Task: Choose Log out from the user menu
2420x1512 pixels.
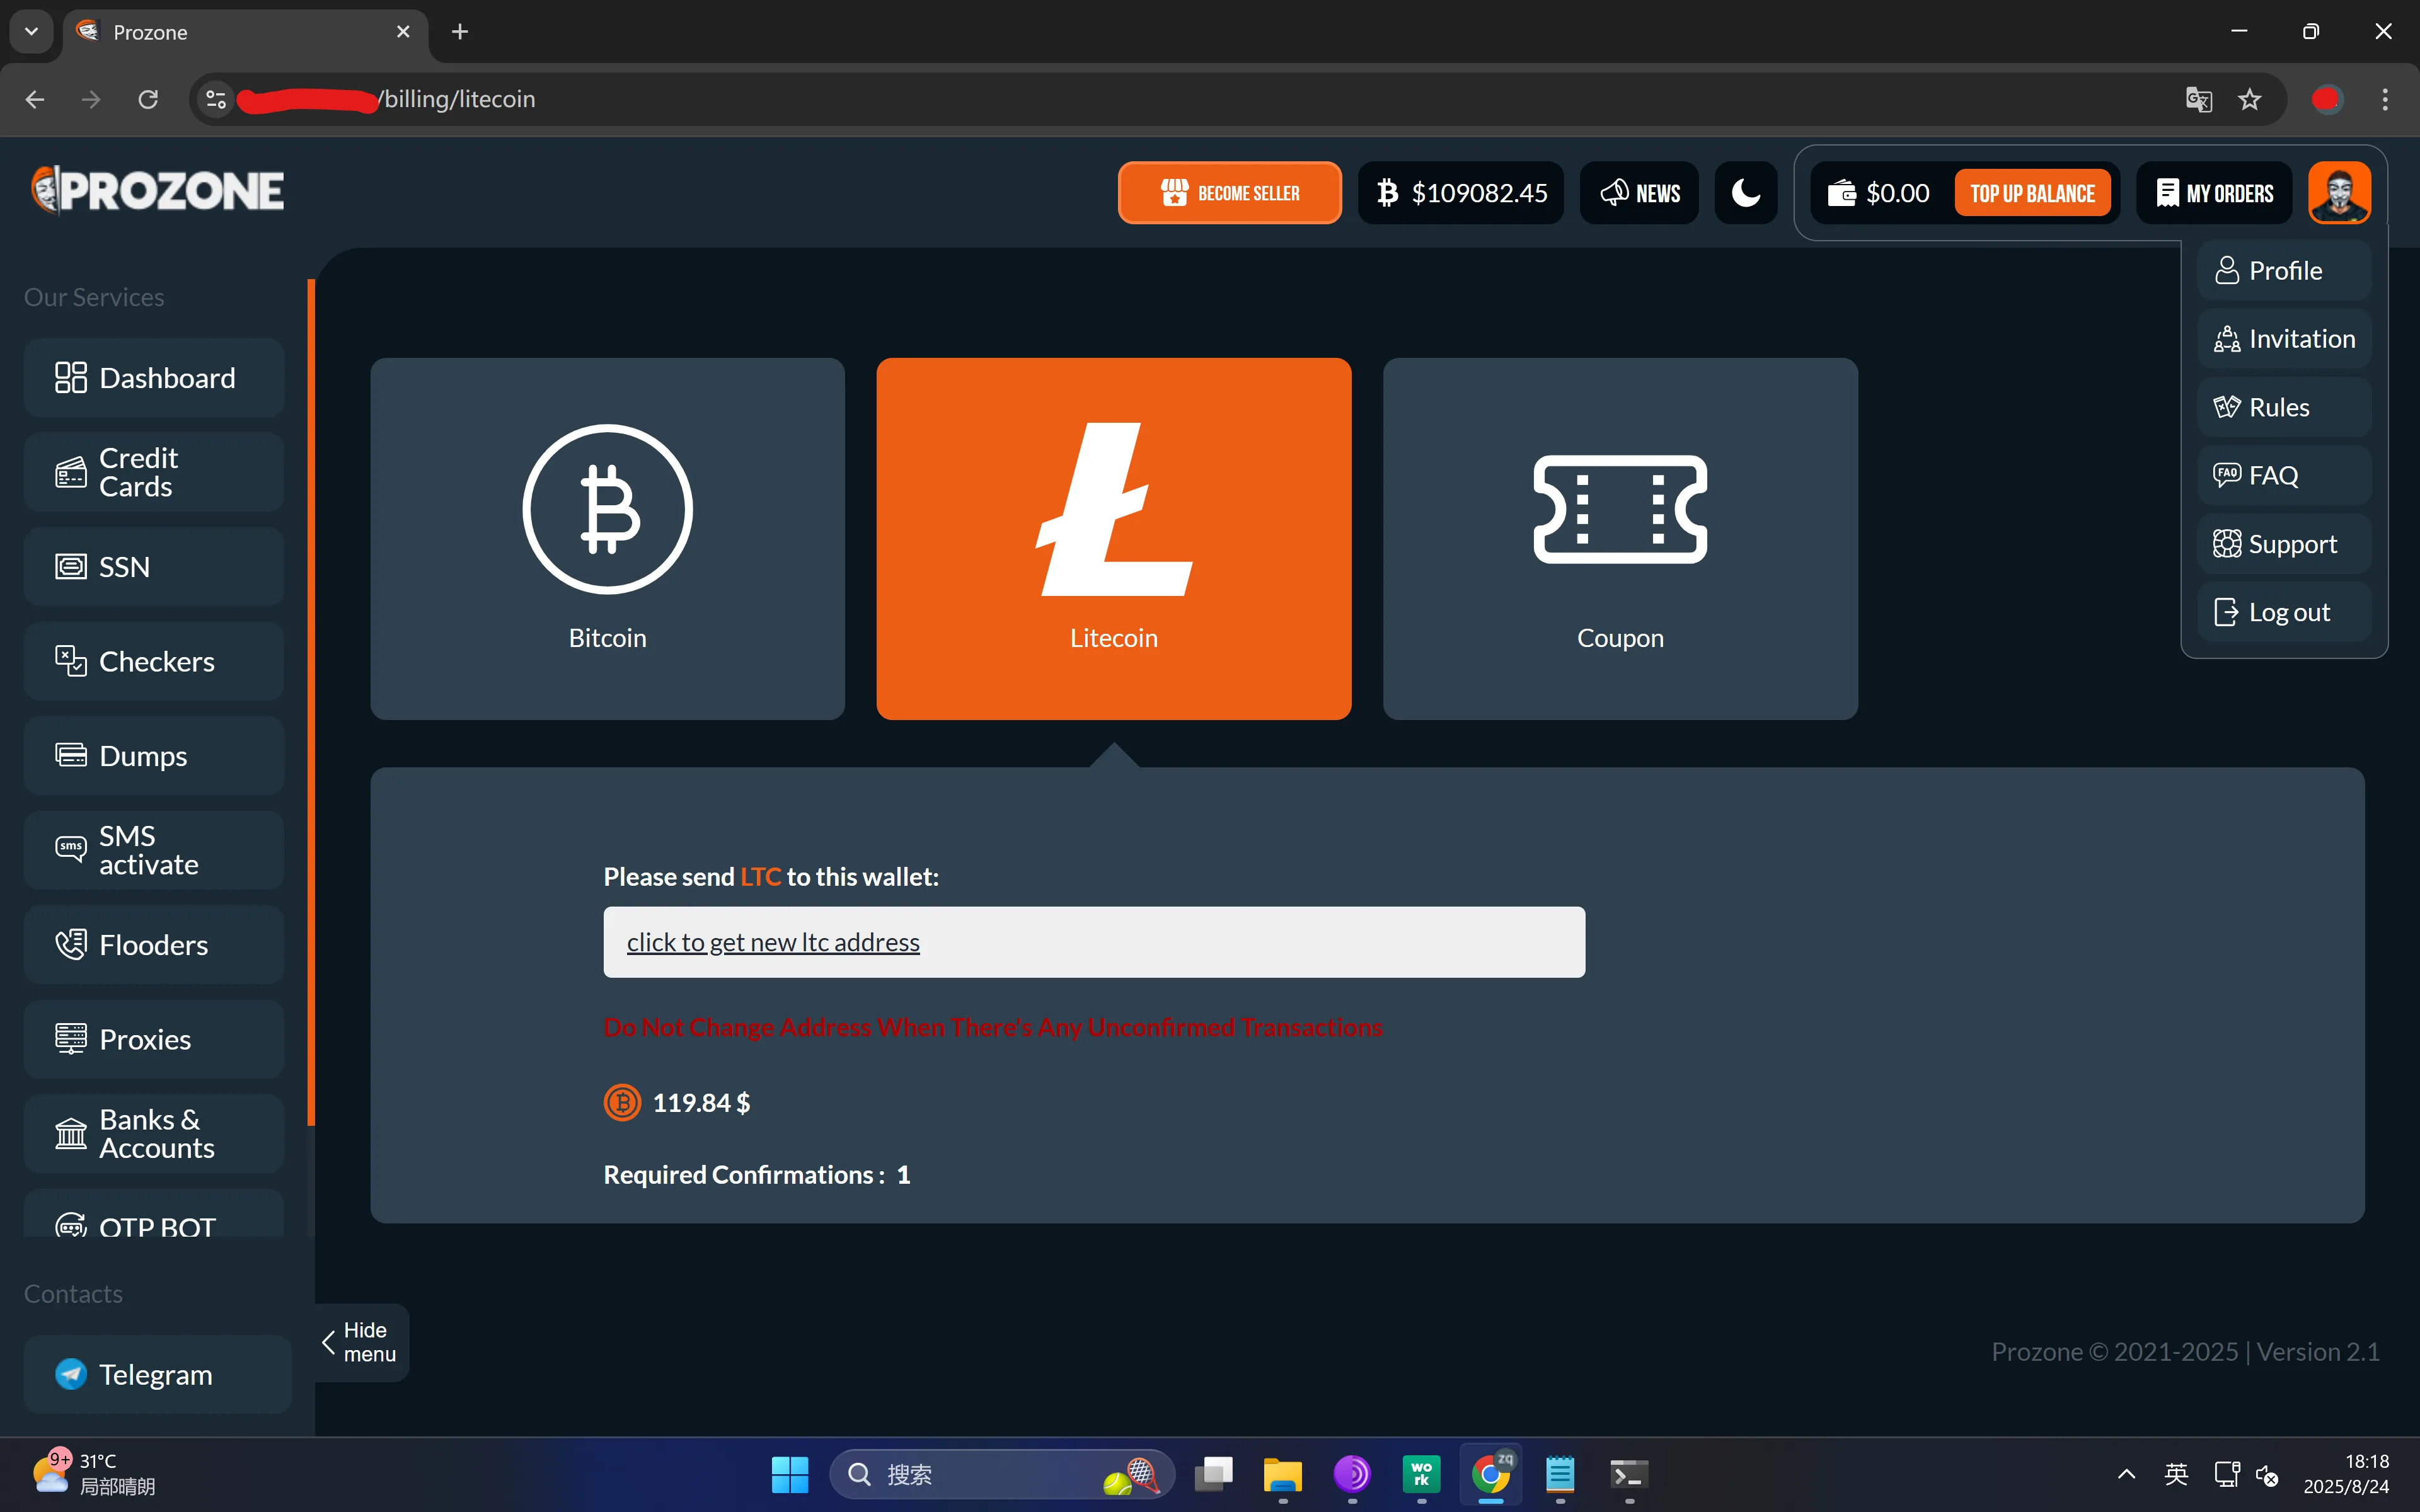Action: click(x=2284, y=612)
